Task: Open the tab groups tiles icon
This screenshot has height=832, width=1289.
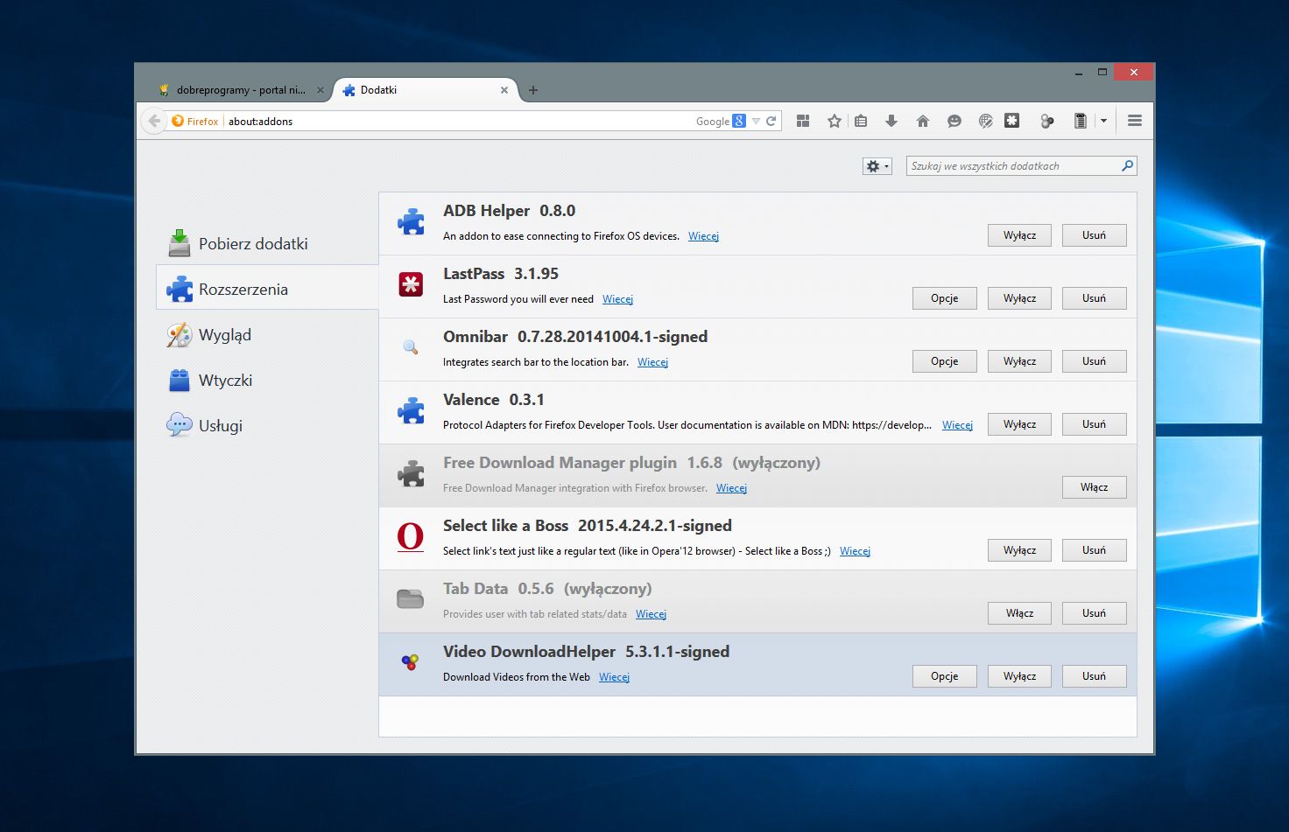Action: click(803, 121)
